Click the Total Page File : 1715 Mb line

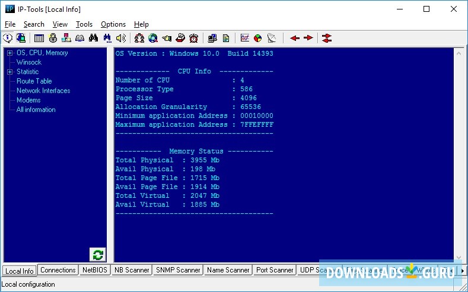[167, 178]
